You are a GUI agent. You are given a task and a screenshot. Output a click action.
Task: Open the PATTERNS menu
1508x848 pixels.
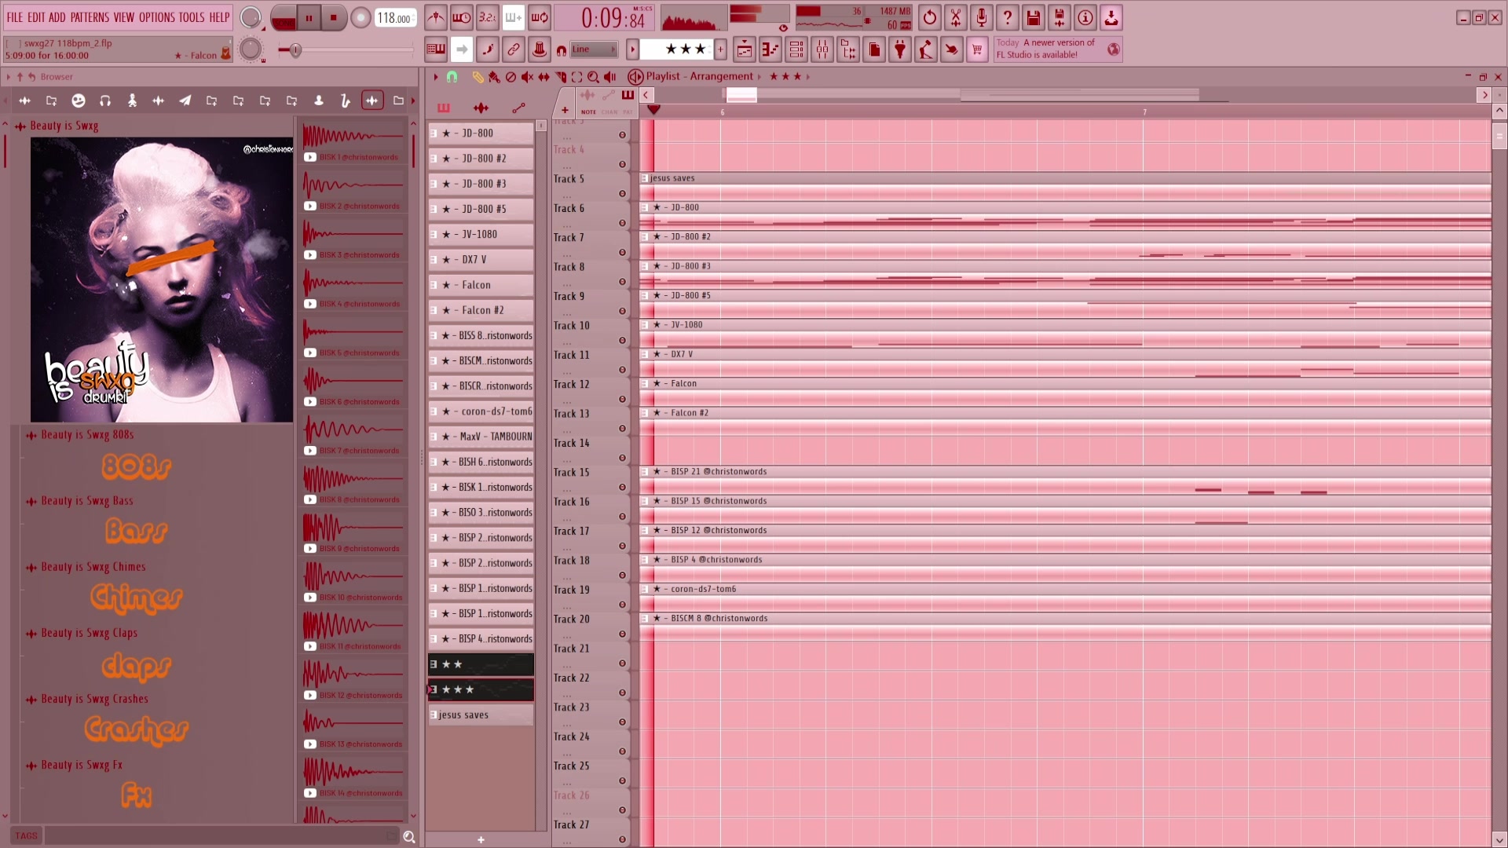pyautogui.click(x=90, y=17)
